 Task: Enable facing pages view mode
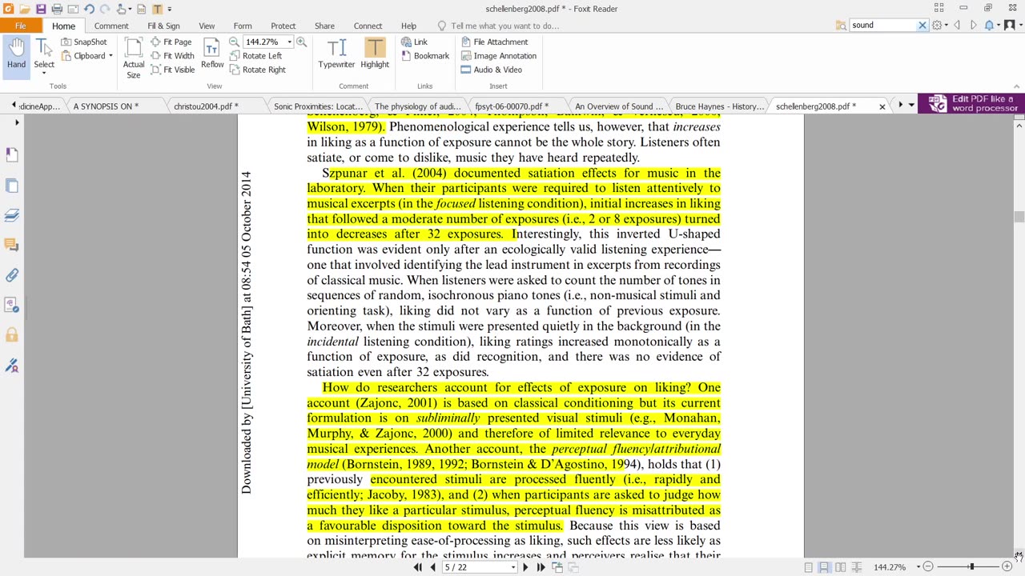click(x=840, y=567)
